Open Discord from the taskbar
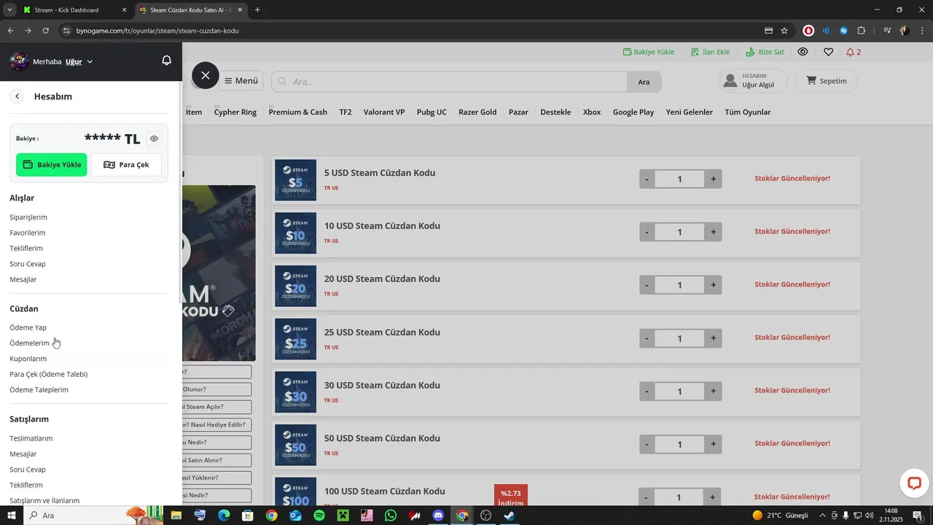 438,516
